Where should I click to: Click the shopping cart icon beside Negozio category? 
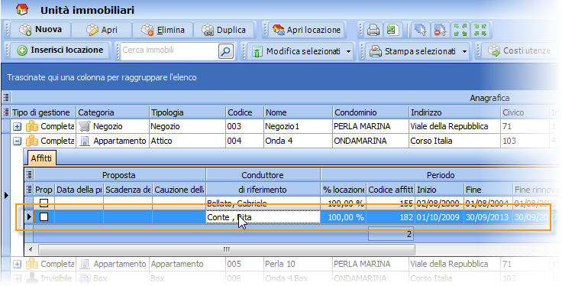(x=84, y=126)
